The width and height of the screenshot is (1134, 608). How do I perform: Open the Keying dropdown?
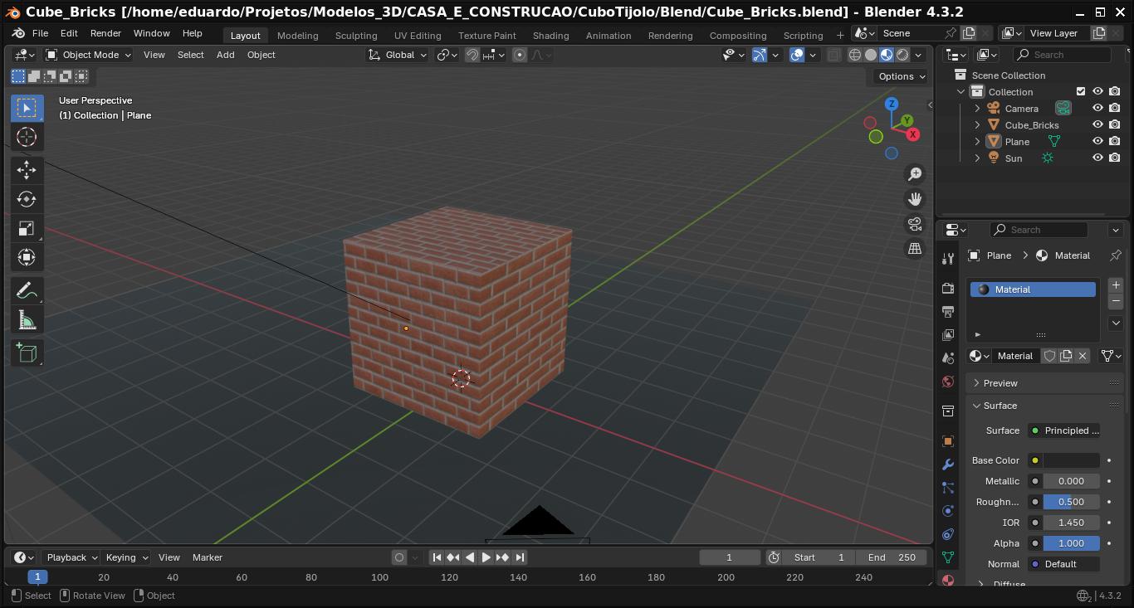point(126,557)
